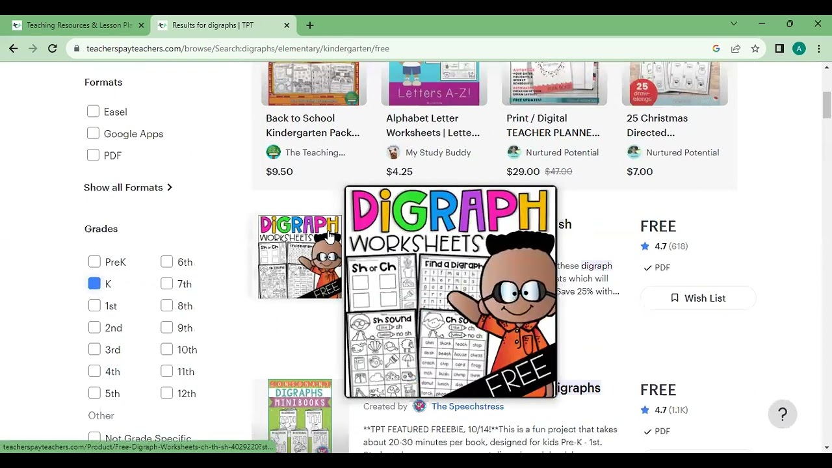The width and height of the screenshot is (832, 468).
Task: Check the 3rd grade filter
Action: tap(94, 349)
